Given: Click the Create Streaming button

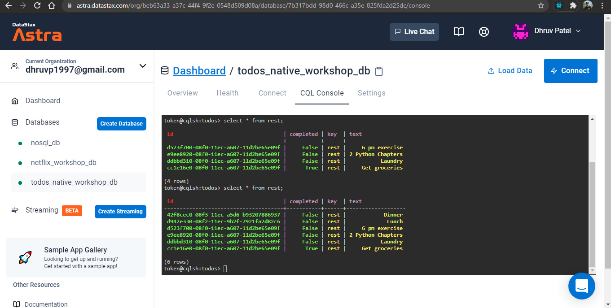Looking at the screenshot, I should point(120,212).
